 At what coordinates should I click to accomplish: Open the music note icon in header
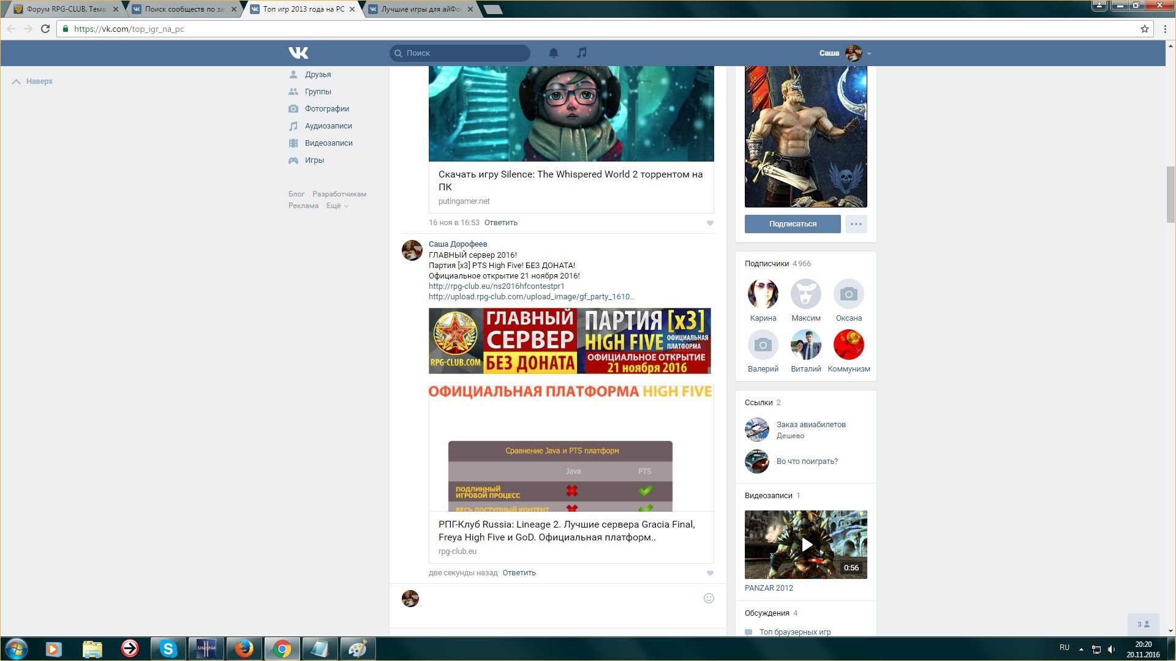(581, 53)
